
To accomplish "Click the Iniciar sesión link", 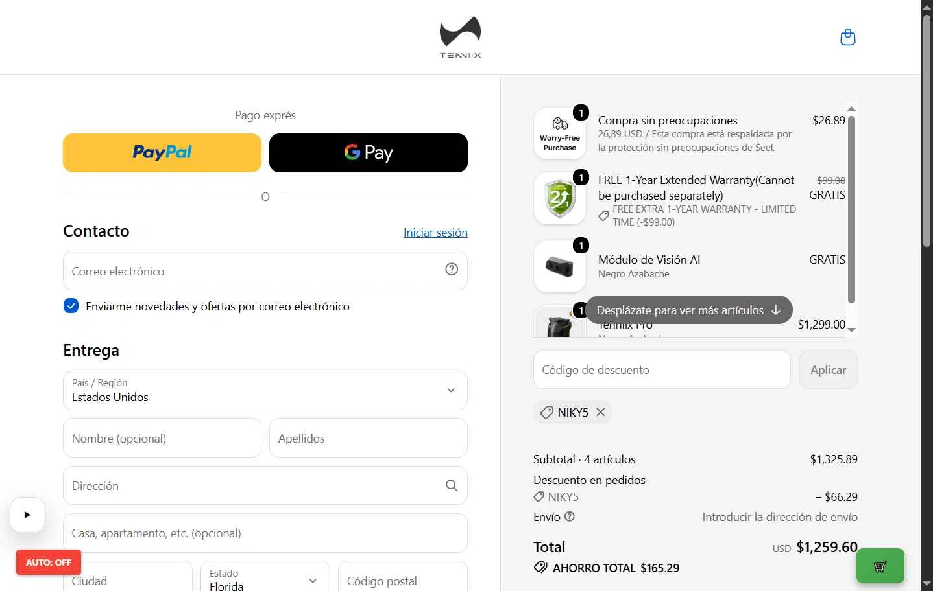I will [x=435, y=233].
